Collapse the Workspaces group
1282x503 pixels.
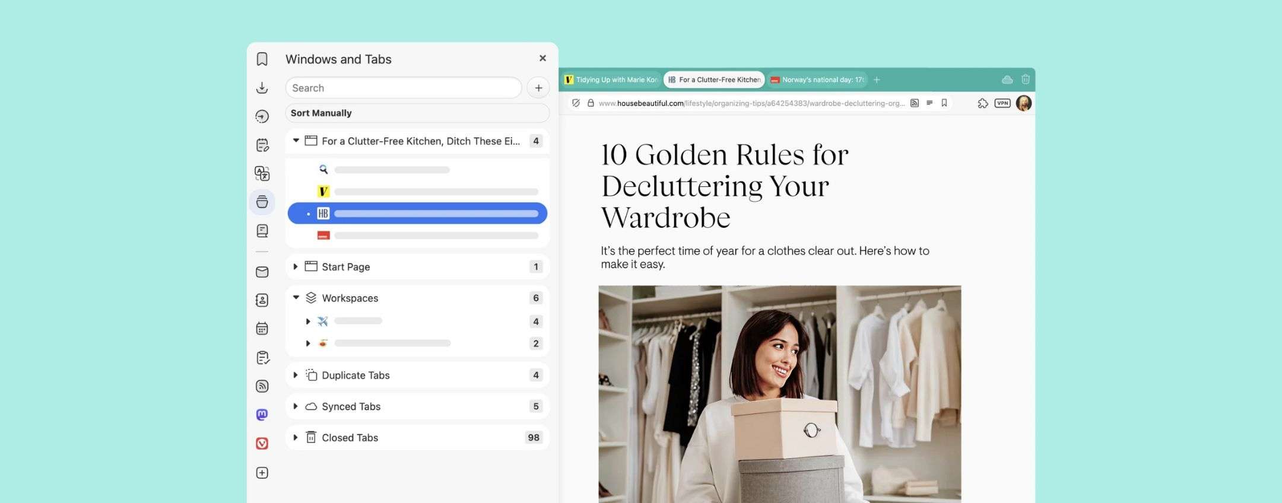[296, 298]
